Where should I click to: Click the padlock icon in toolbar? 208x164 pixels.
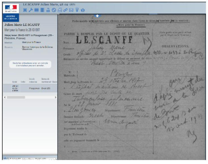tap(48, 10)
